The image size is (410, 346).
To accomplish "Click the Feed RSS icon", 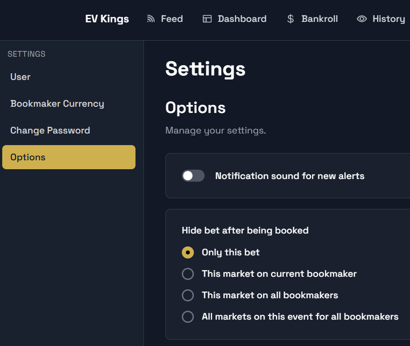I will (x=151, y=19).
